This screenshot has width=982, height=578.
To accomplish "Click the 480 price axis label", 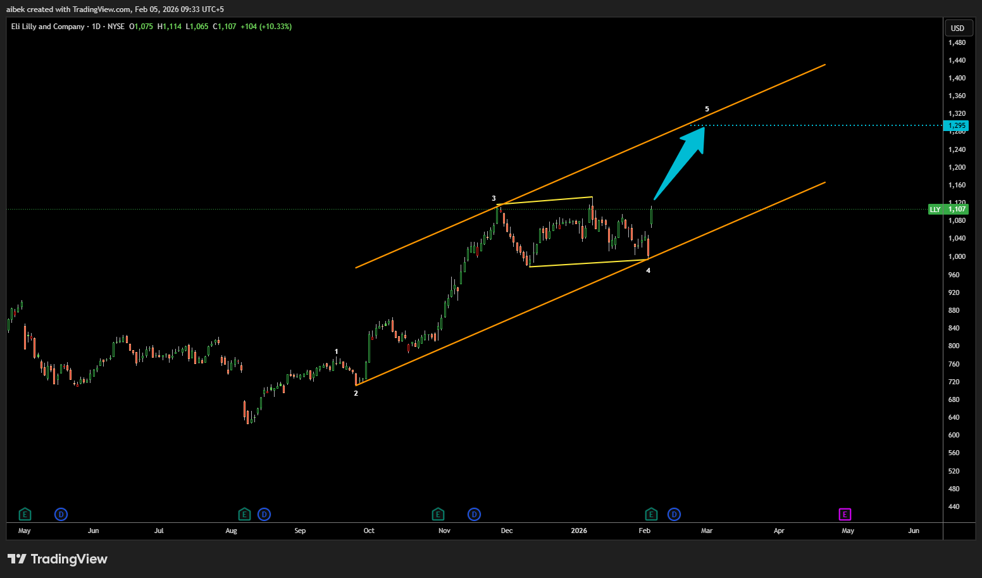I will point(954,489).
